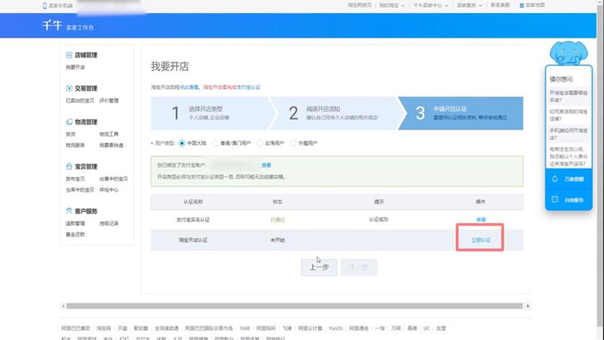The height and width of the screenshot is (340, 604).
Task: Click the chat icon for 自助服务
Action: coord(555,199)
